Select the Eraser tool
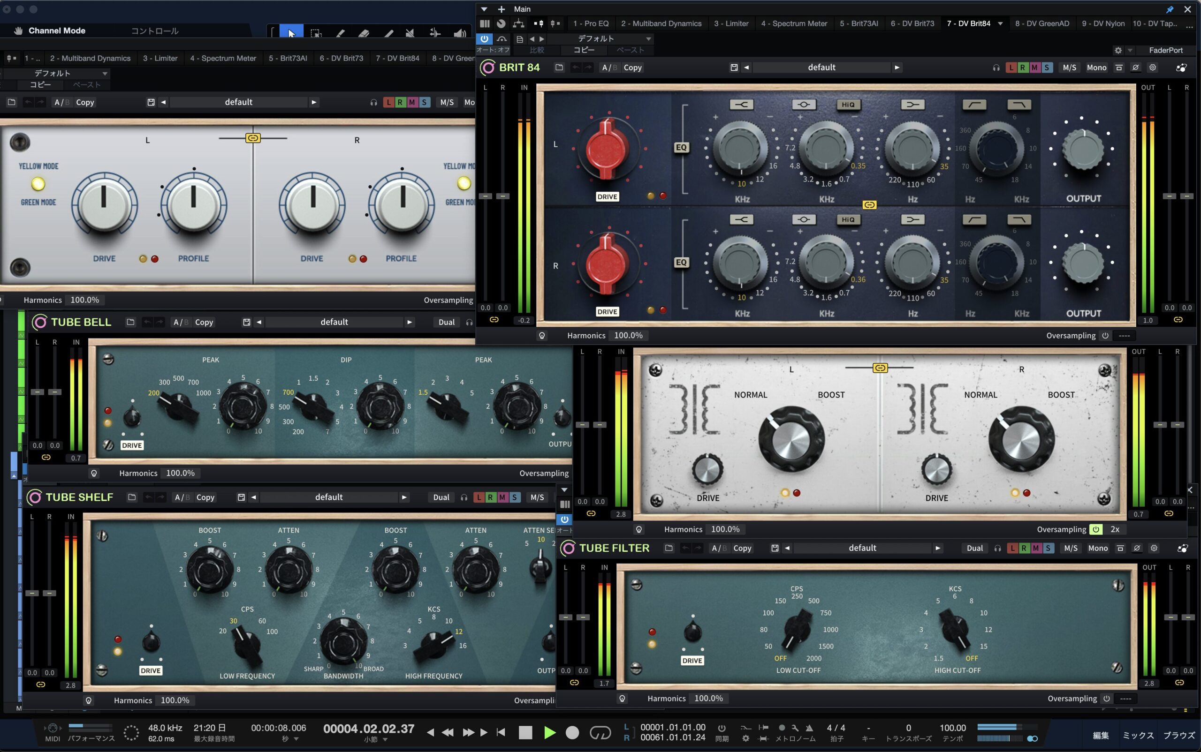The height and width of the screenshot is (752, 1201). (x=364, y=33)
